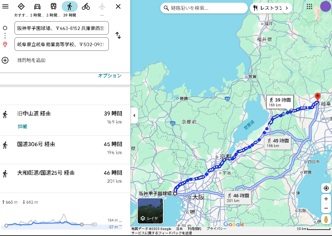Click the 堺 label on map
The height and width of the screenshot is (236, 332).
coord(192,212)
